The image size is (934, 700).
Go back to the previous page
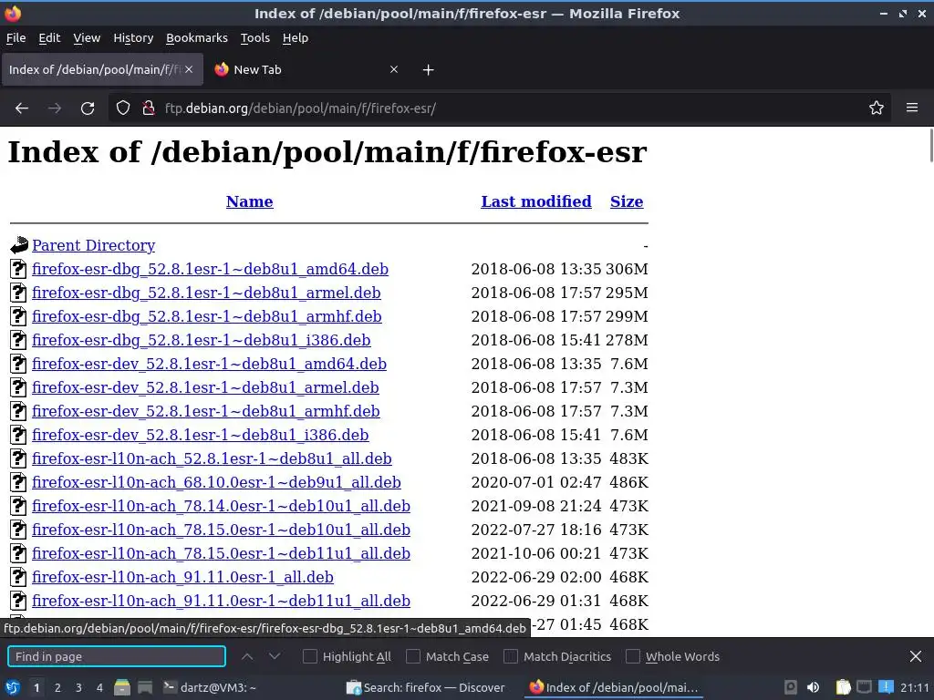[x=22, y=108]
